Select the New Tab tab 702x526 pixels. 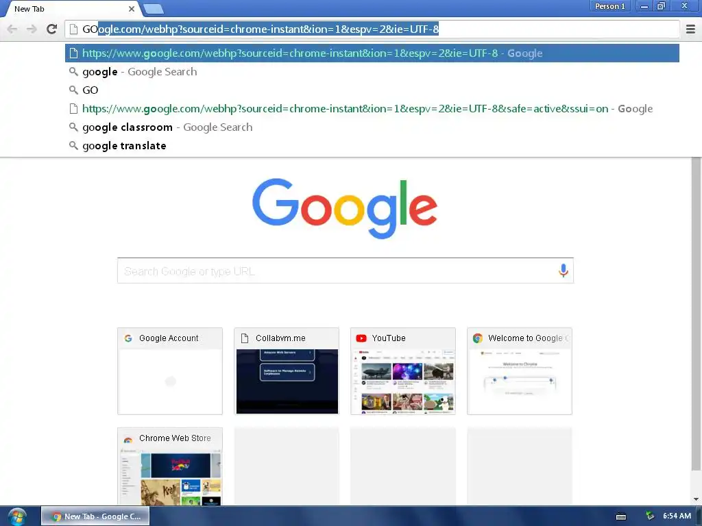[x=71, y=9]
